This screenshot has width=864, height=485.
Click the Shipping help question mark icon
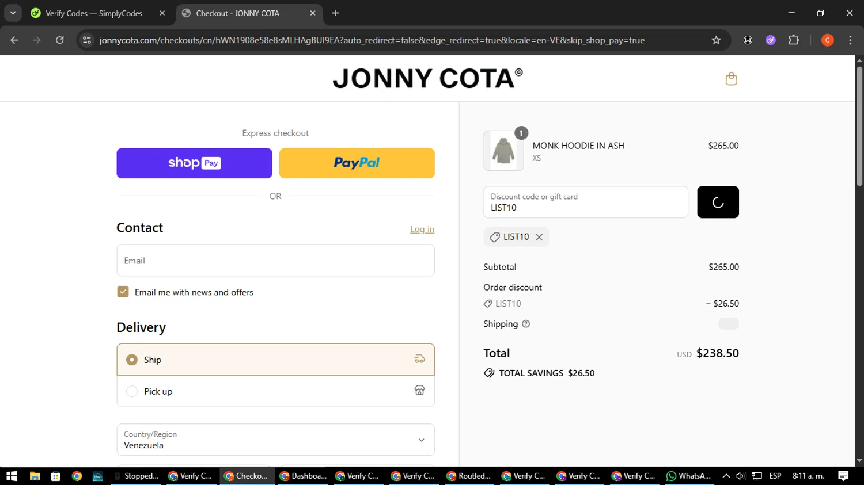[526, 324]
